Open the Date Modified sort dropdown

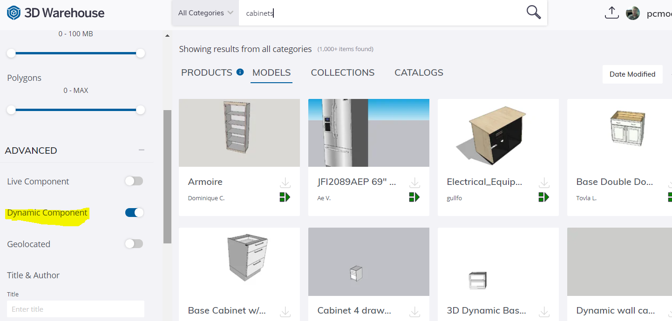point(632,74)
